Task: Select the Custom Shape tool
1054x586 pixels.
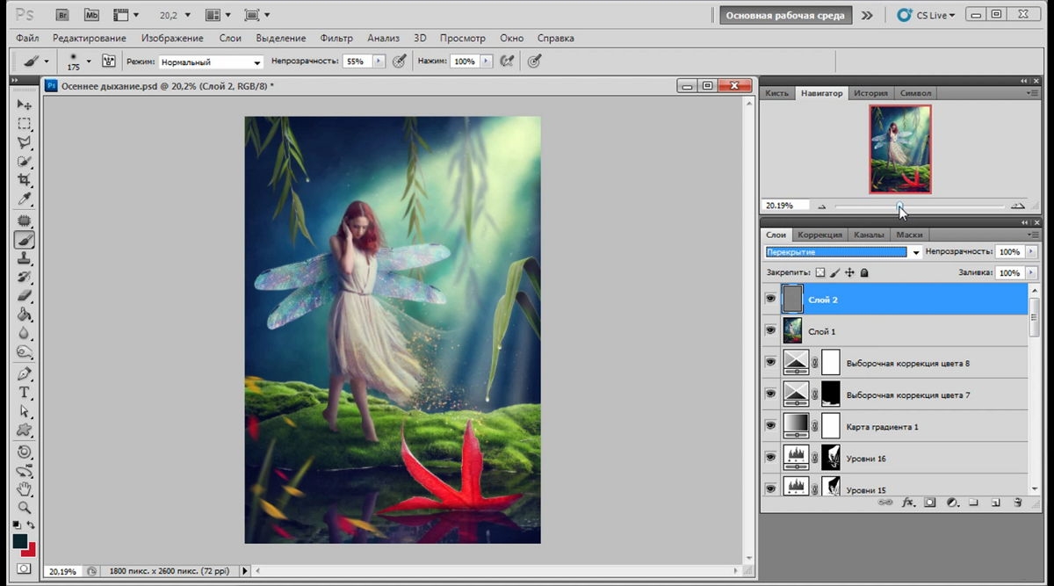Action: (25, 430)
